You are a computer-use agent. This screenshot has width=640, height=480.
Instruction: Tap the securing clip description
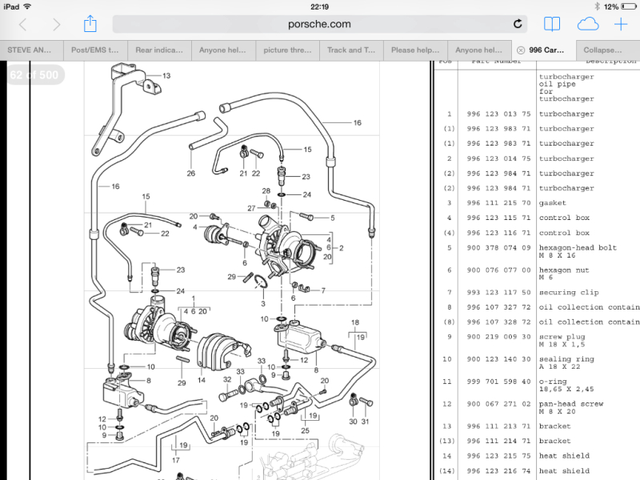coord(569,292)
